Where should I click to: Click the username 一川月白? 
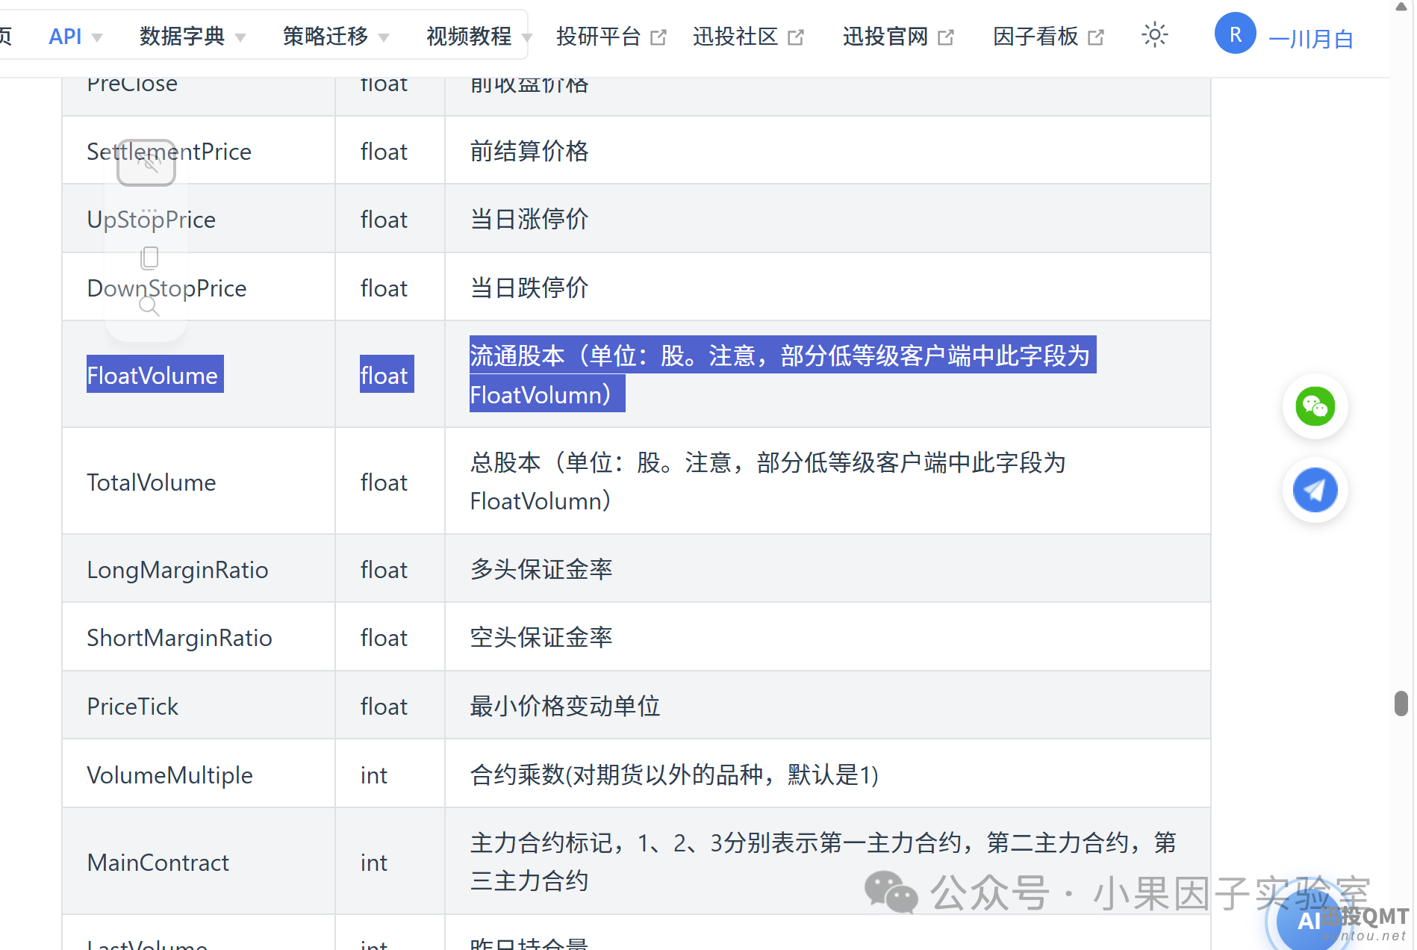tap(1311, 39)
